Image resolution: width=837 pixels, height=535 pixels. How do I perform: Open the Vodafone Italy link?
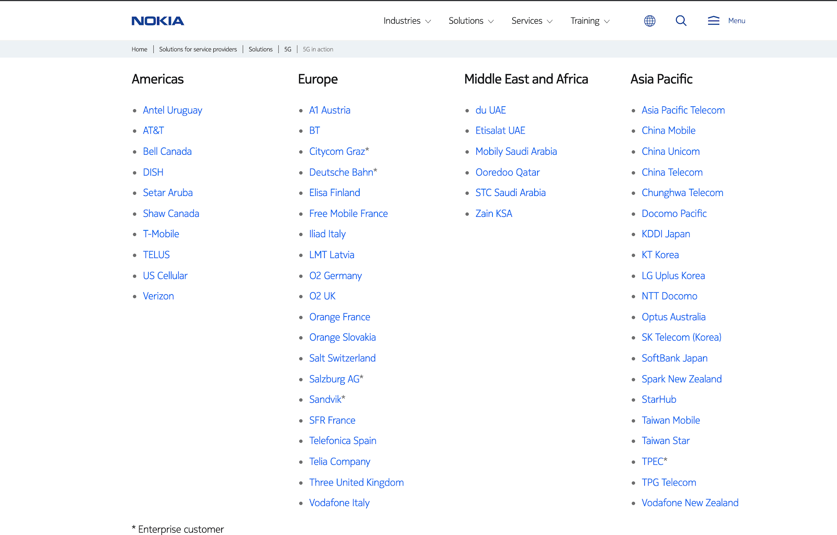click(x=339, y=502)
